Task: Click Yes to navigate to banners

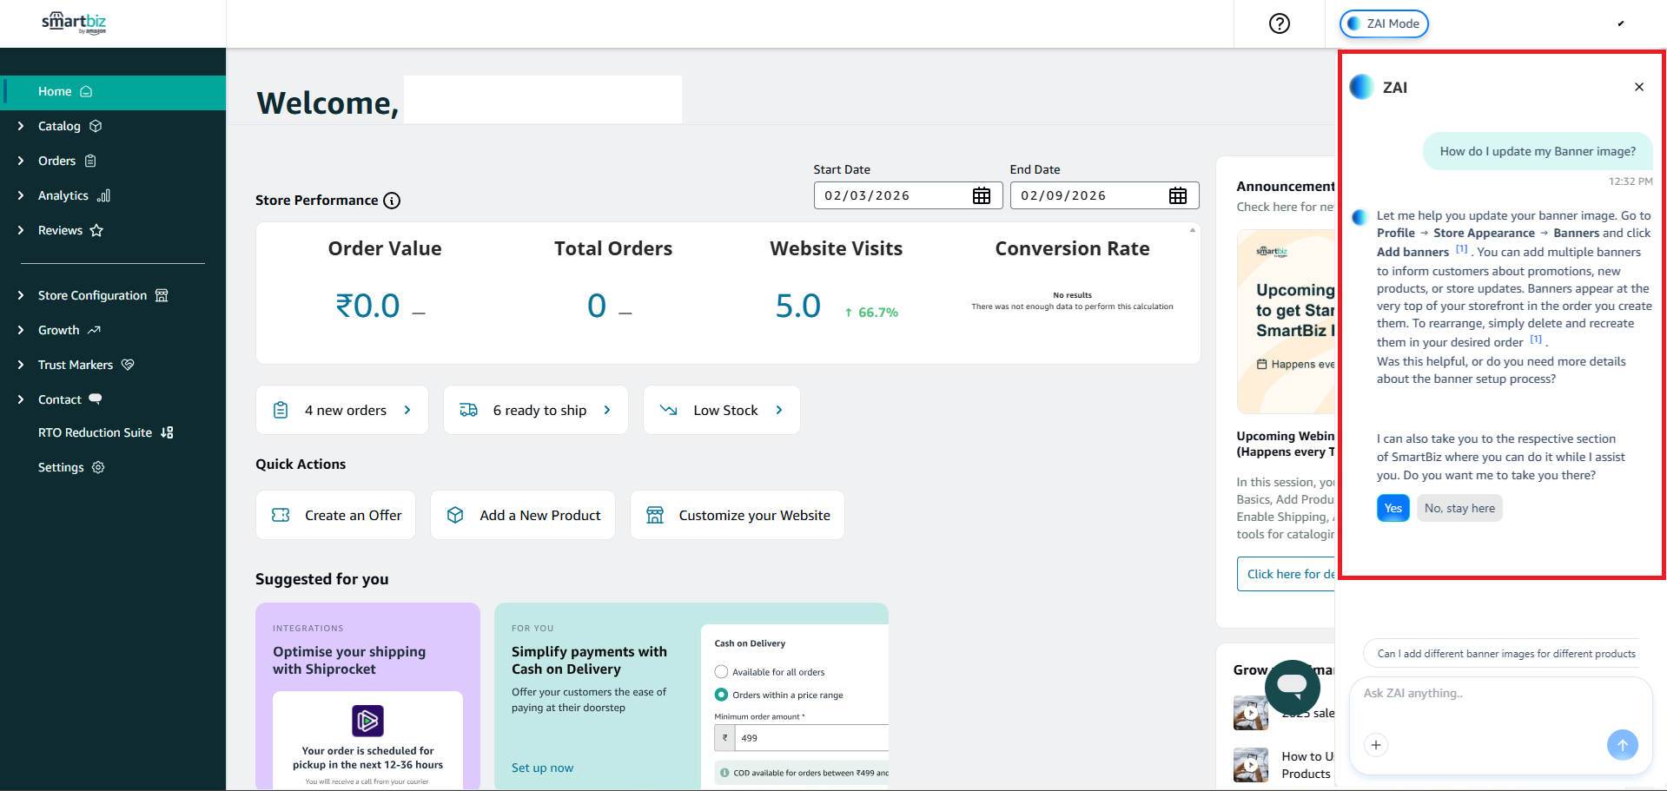Action: tap(1392, 508)
